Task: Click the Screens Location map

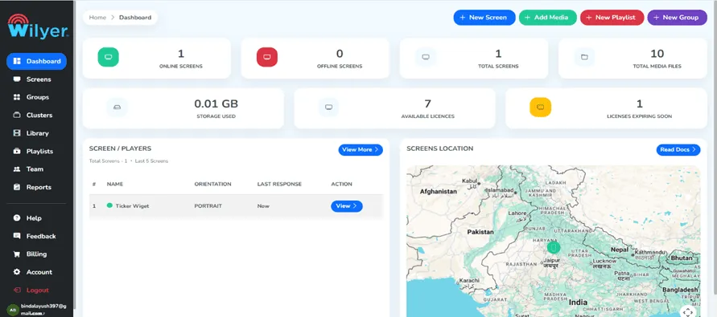Action: pyautogui.click(x=554, y=242)
